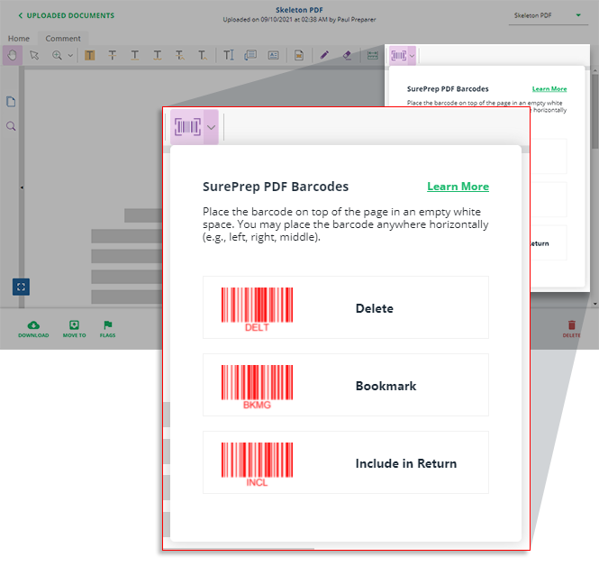Image resolution: width=599 pixels, height=566 pixels.
Task: Toggle fullscreen view button
Action: click(21, 287)
